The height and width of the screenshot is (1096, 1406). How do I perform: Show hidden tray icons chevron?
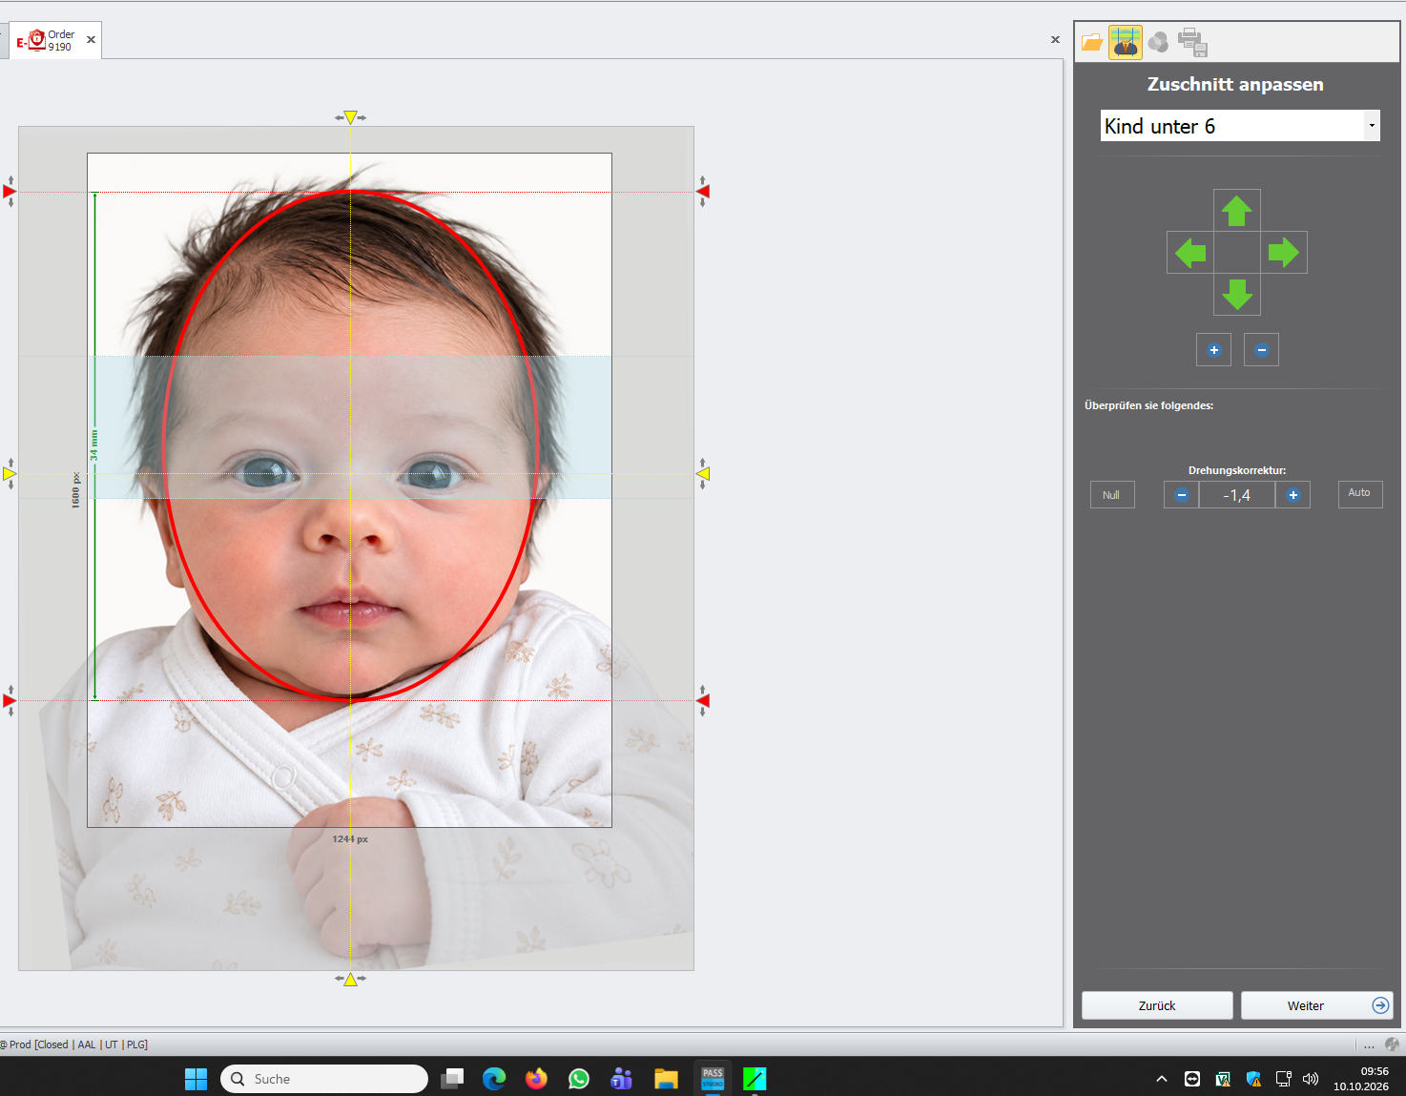[1162, 1079]
